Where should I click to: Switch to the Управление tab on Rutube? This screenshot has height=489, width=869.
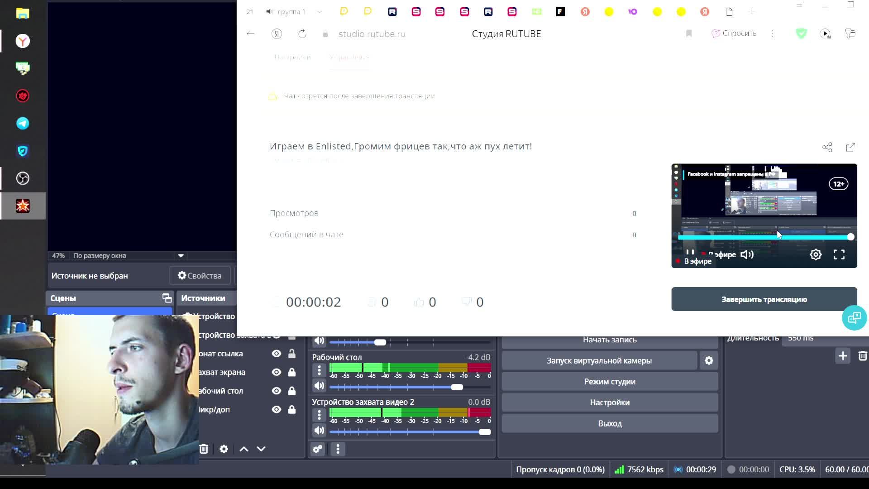(x=349, y=57)
